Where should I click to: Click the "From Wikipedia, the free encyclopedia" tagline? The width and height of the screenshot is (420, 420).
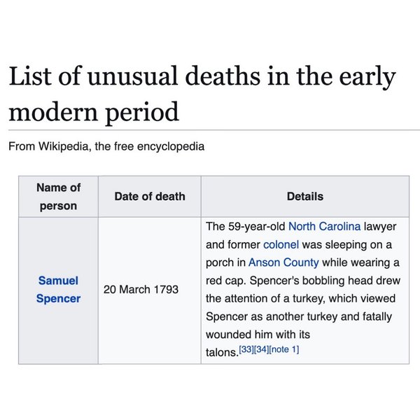tap(106, 148)
